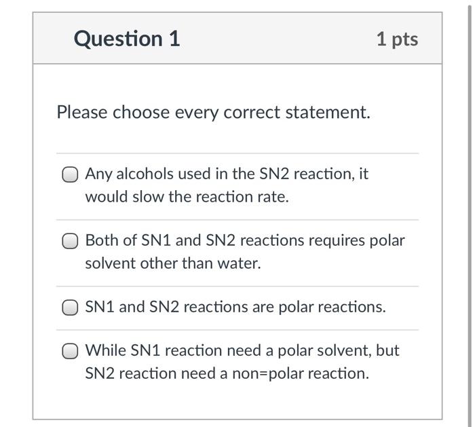Click the '1 pts' points label
Screen dimensions: 475x427
pyautogui.click(x=397, y=39)
